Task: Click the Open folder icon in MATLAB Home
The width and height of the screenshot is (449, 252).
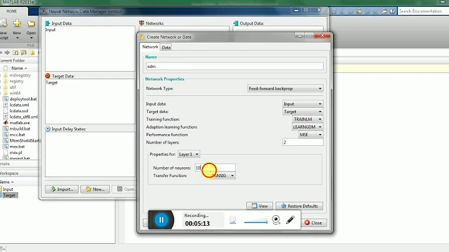Action: pos(31,23)
